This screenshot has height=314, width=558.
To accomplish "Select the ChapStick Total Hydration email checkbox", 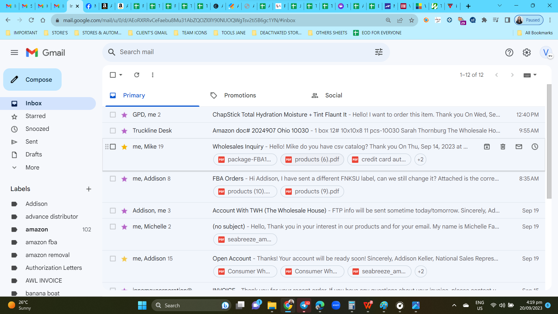I will 113,115.
